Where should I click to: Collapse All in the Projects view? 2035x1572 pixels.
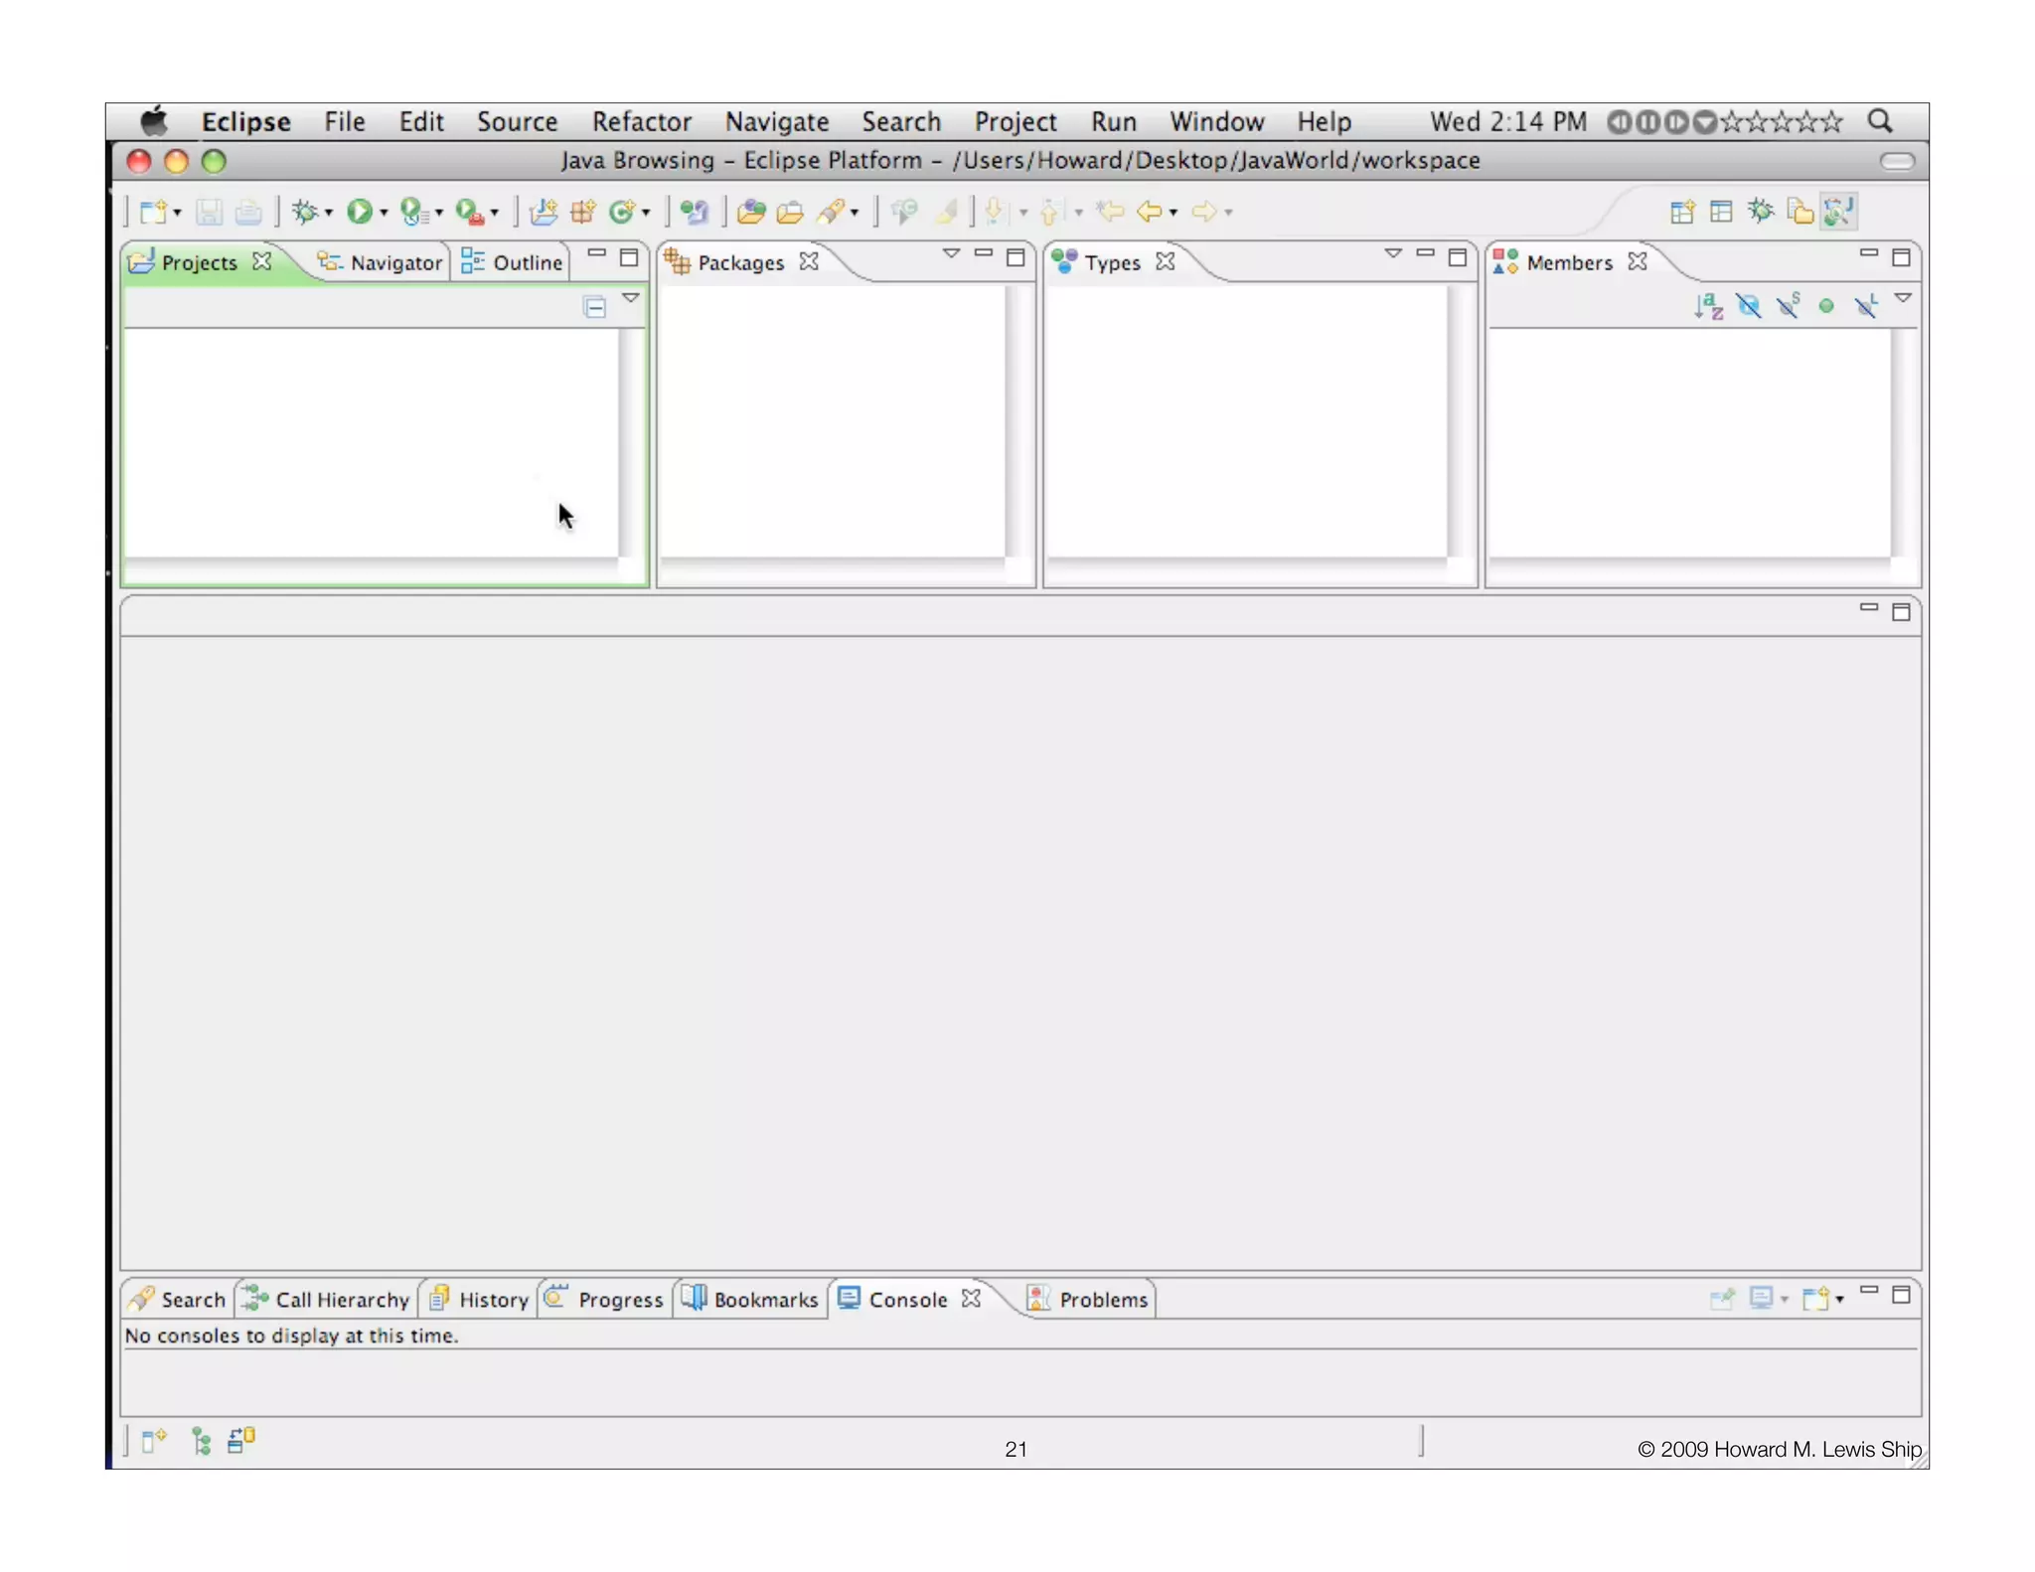pos(594,307)
